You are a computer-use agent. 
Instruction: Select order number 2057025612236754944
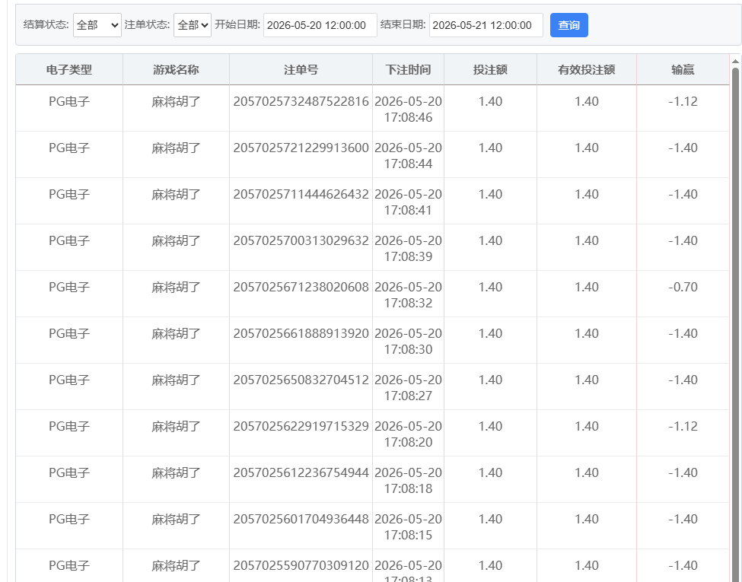[301, 472]
